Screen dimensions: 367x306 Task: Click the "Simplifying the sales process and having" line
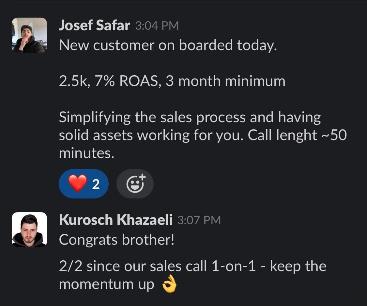190,117
